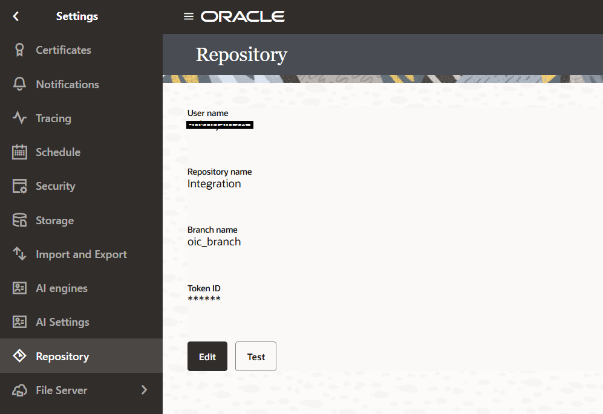This screenshot has height=414, width=603.
Task: Click the Repository diamond icon
Action: pyautogui.click(x=19, y=356)
